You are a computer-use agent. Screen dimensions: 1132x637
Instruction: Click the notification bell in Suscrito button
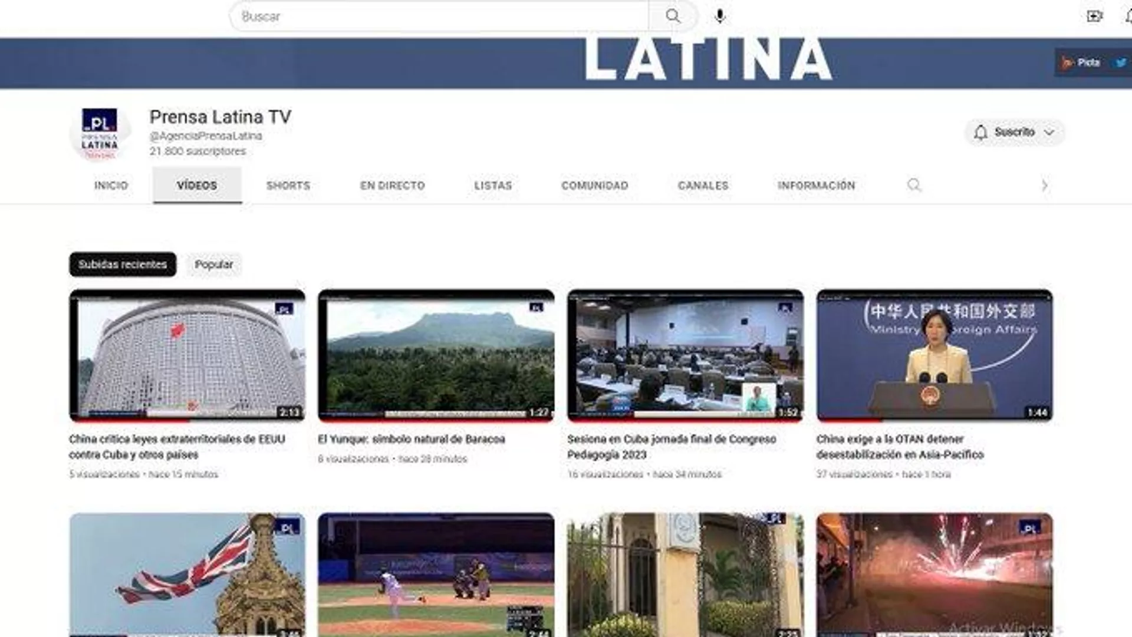point(980,133)
